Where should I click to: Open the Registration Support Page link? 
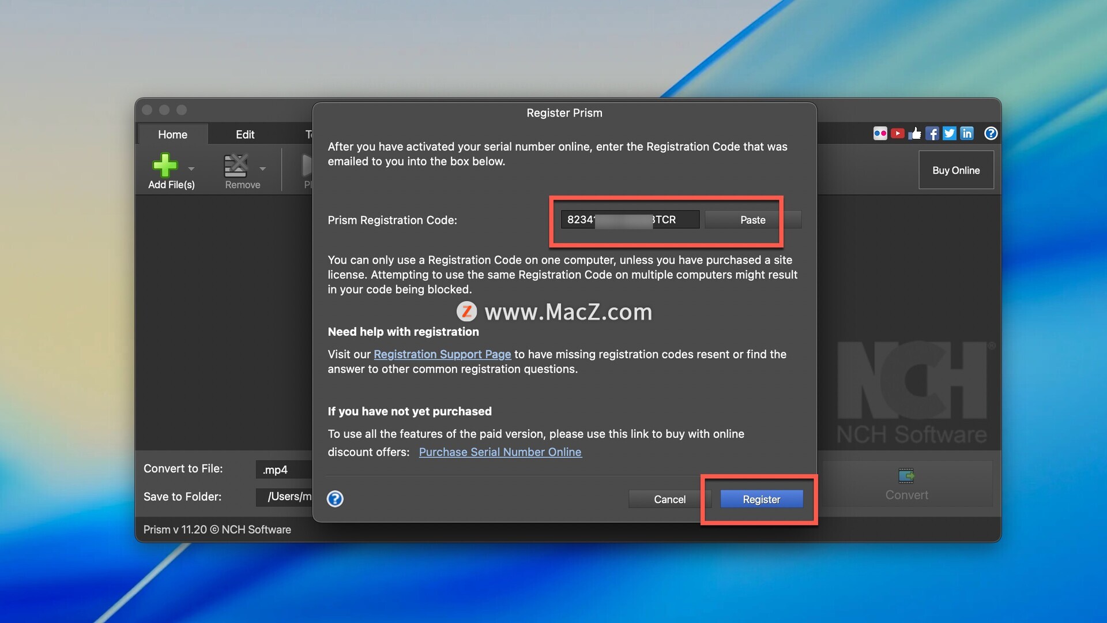tap(442, 354)
